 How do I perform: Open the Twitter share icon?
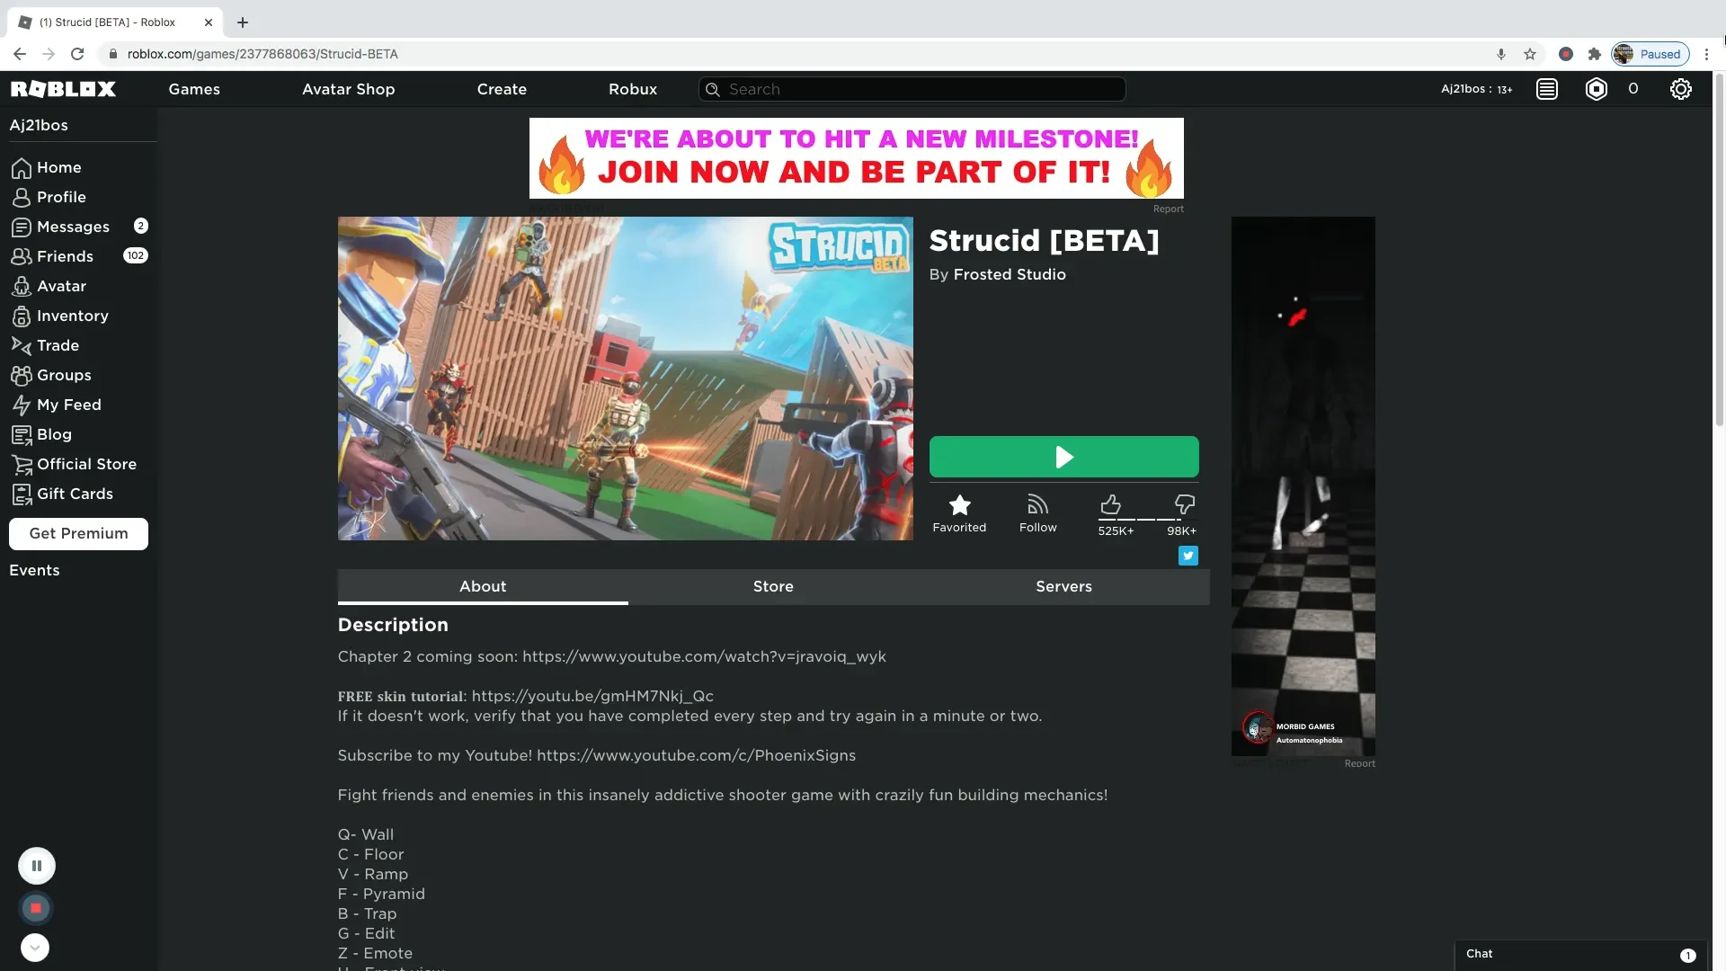pos(1188,556)
